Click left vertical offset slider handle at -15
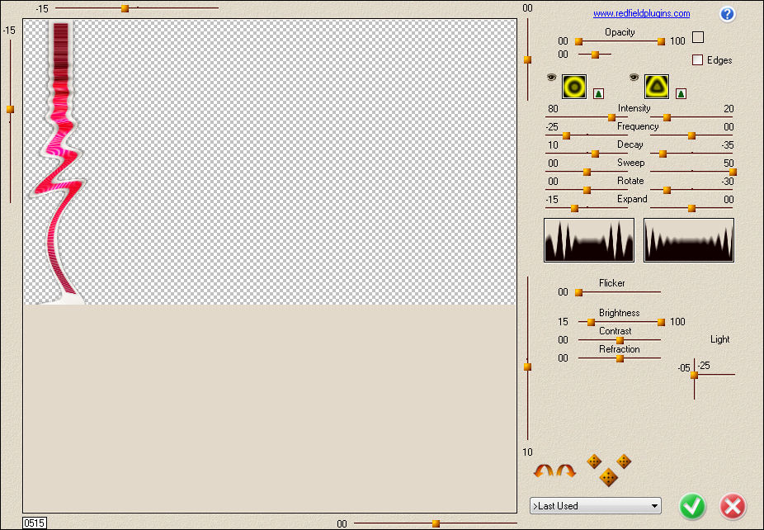 (x=10, y=109)
